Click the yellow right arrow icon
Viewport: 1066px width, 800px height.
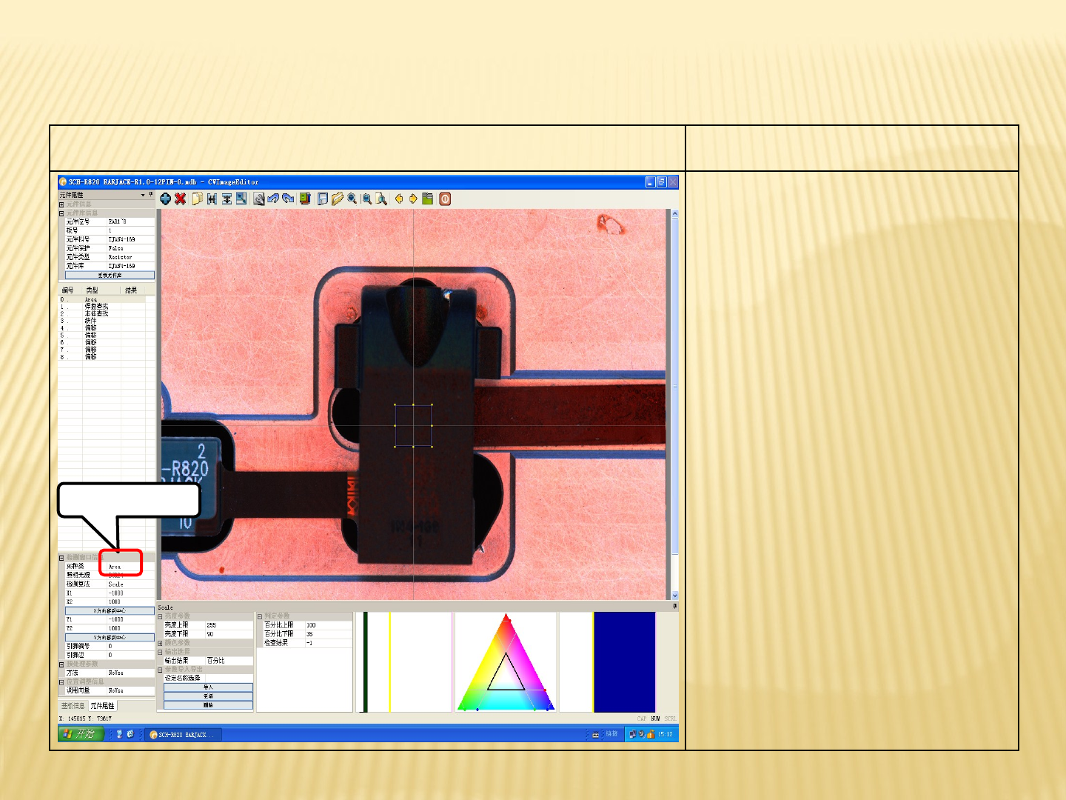[413, 199]
